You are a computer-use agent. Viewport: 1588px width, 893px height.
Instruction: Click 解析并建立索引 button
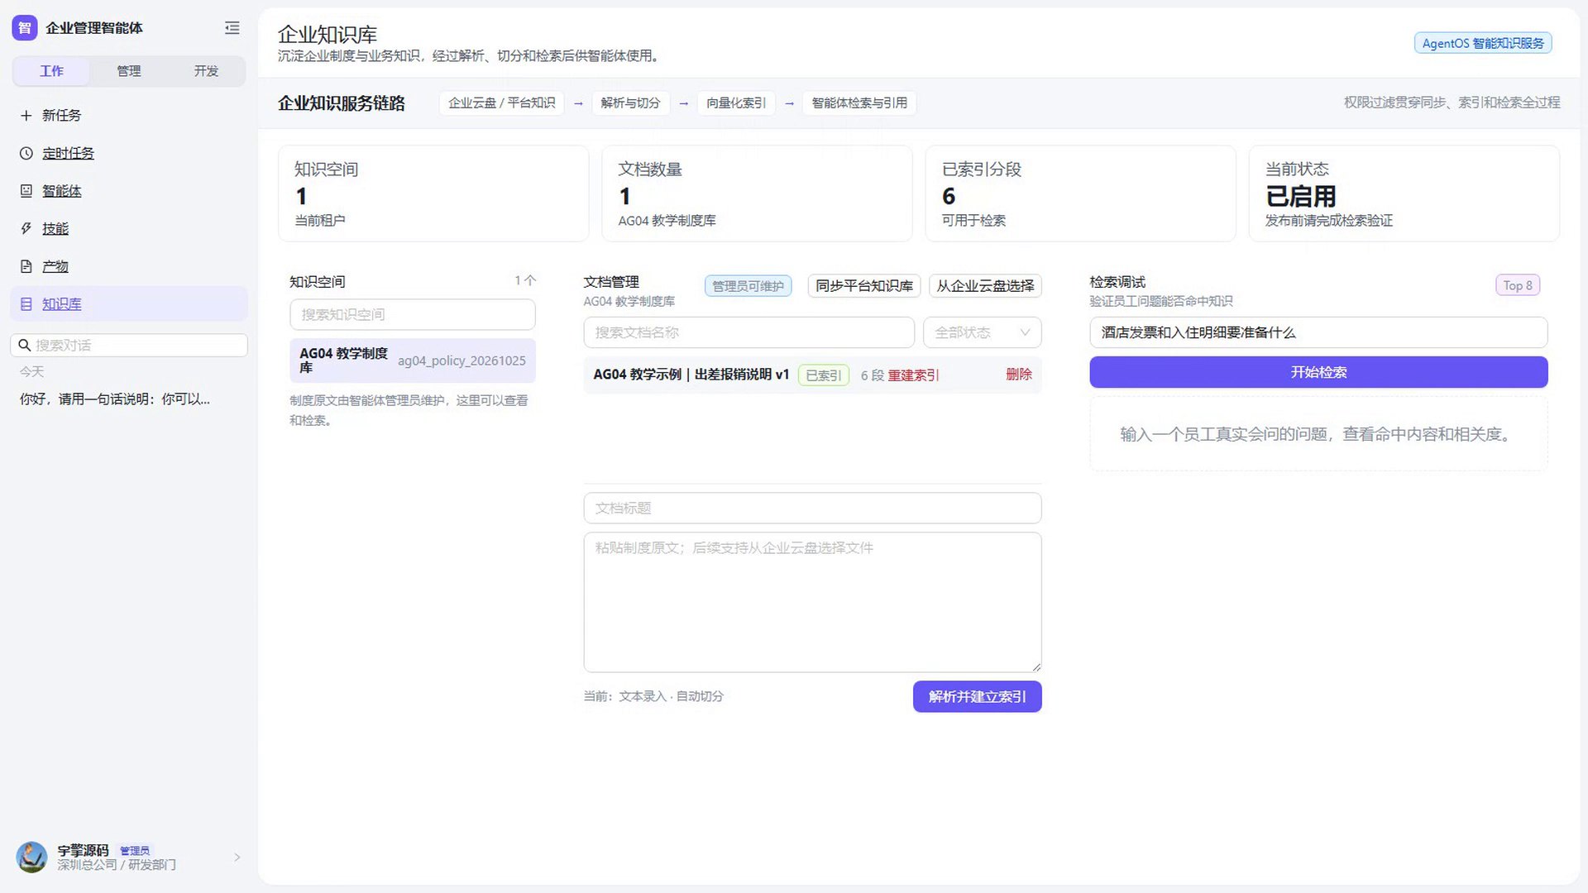coord(977,697)
